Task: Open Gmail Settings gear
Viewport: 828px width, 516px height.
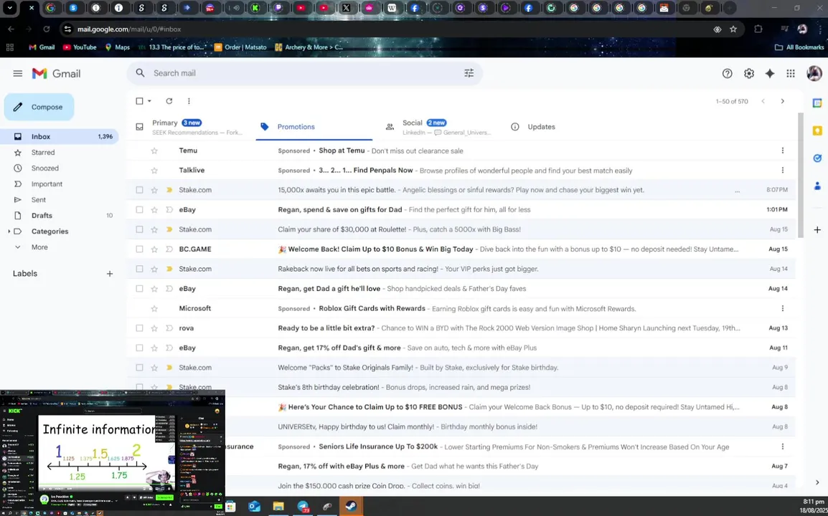Action: (x=749, y=74)
